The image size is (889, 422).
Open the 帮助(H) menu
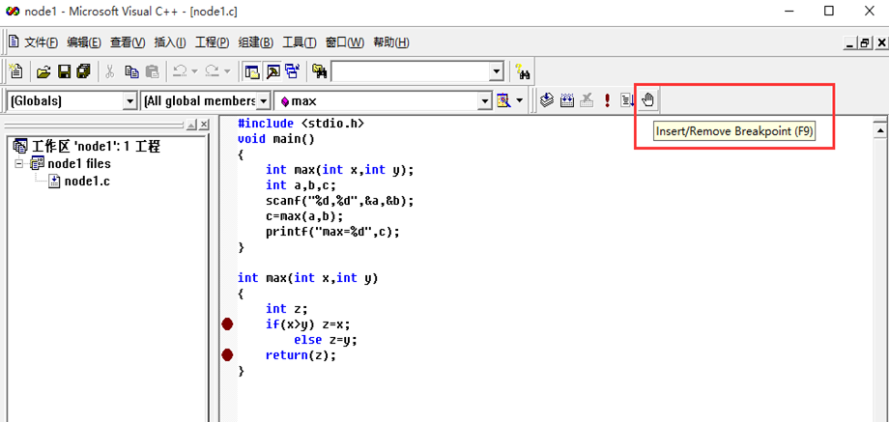(391, 43)
